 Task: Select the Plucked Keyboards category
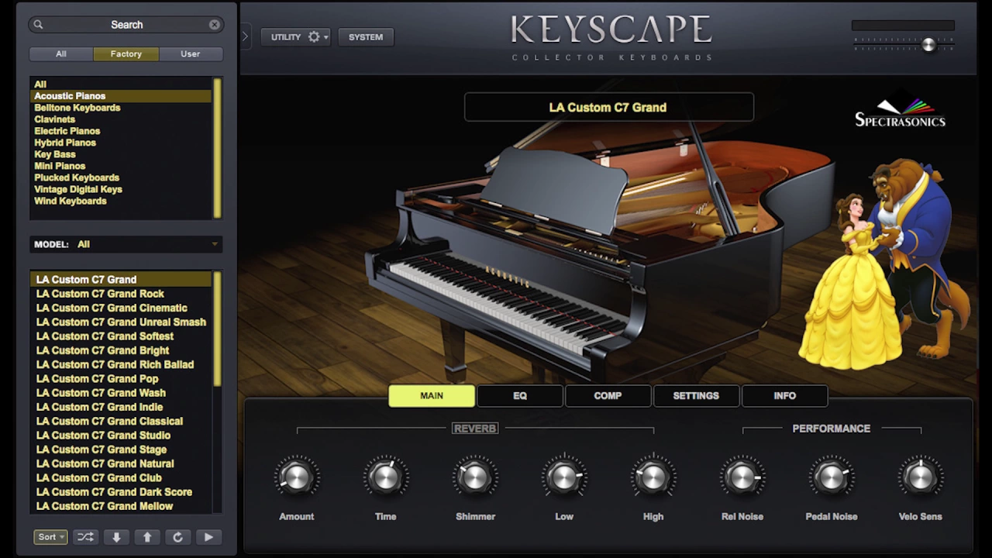120,177
